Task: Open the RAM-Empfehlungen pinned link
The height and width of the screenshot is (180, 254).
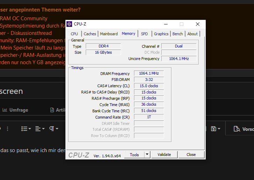Action: [x=33, y=40]
